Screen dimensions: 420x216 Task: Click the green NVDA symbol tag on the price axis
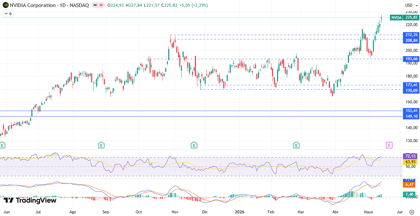(x=396, y=18)
